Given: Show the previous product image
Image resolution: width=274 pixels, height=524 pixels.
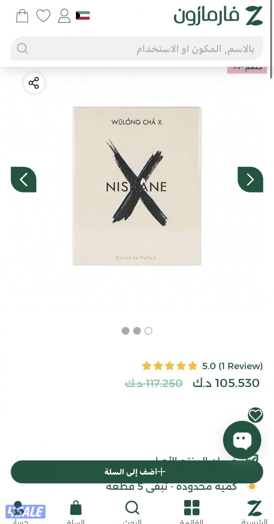Looking at the screenshot, I should (24, 180).
